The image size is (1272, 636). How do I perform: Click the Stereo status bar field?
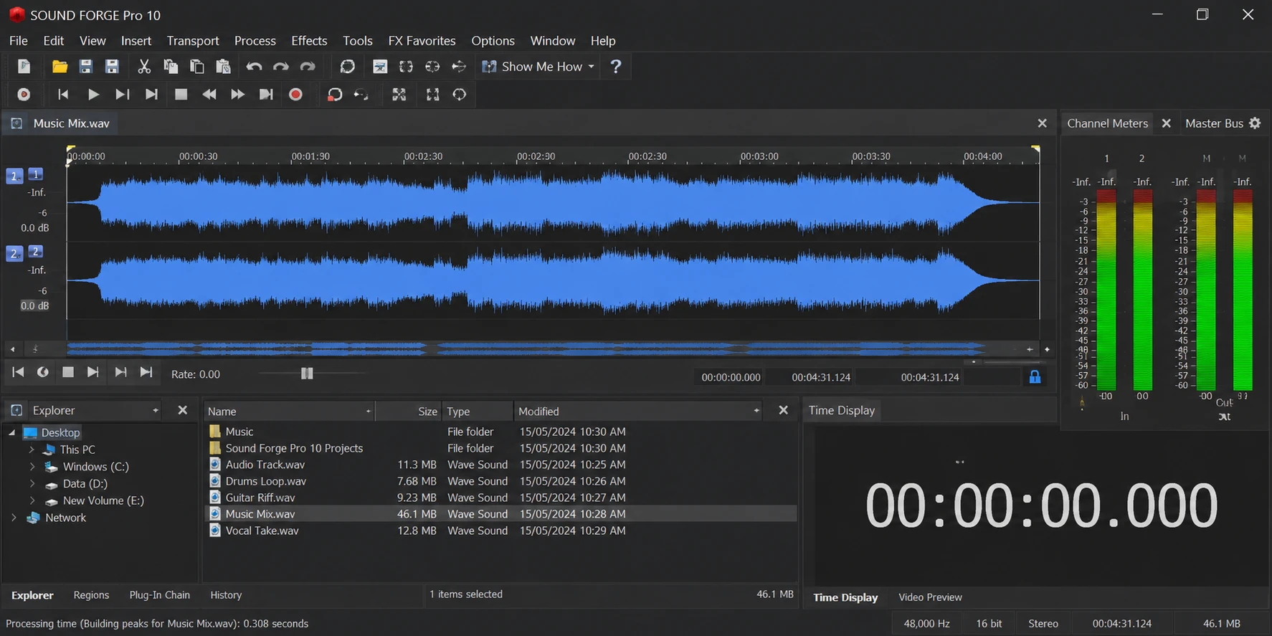(1043, 624)
